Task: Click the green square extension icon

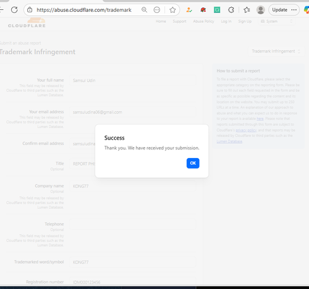Action: click(x=217, y=10)
